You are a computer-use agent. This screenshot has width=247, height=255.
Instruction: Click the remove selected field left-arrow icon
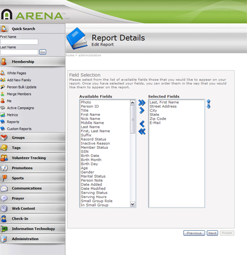coord(142,124)
